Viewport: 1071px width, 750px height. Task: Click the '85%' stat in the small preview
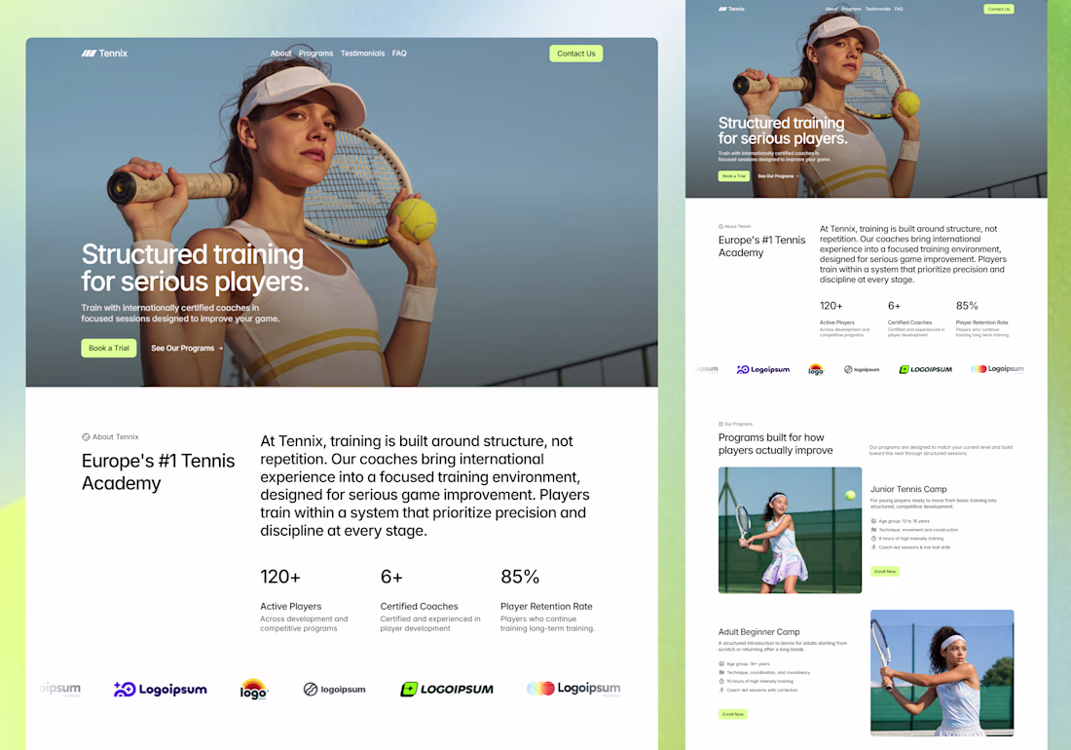(x=967, y=306)
